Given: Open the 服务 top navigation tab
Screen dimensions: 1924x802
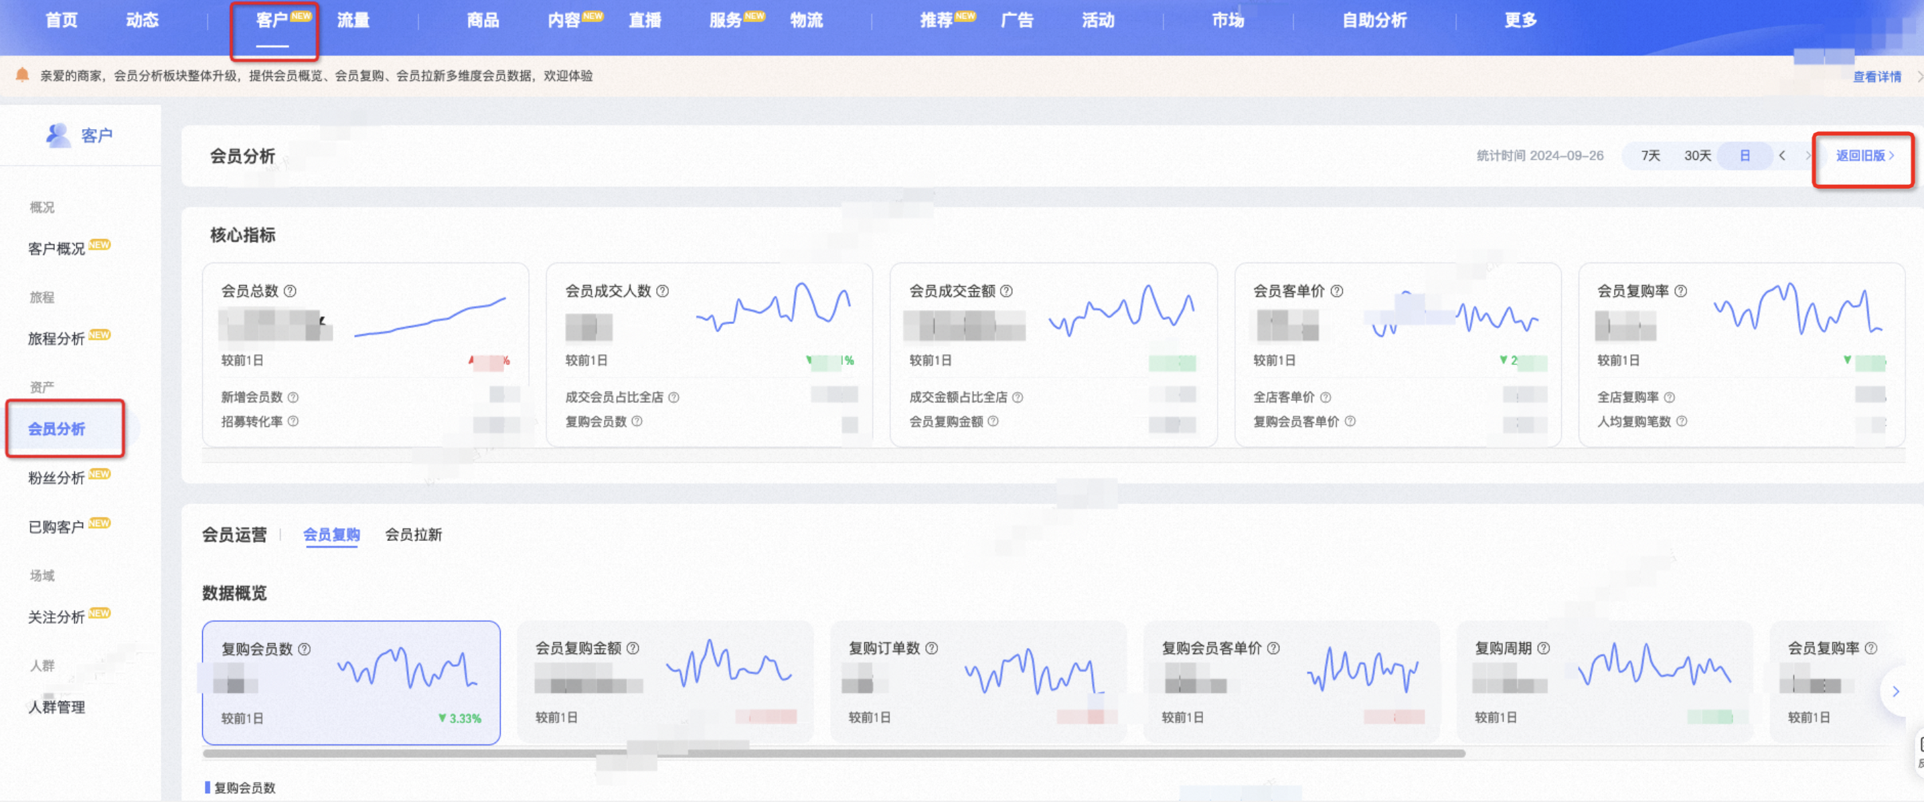Looking at the screenshot, I should pyautogui.click(x=726, y=20).
